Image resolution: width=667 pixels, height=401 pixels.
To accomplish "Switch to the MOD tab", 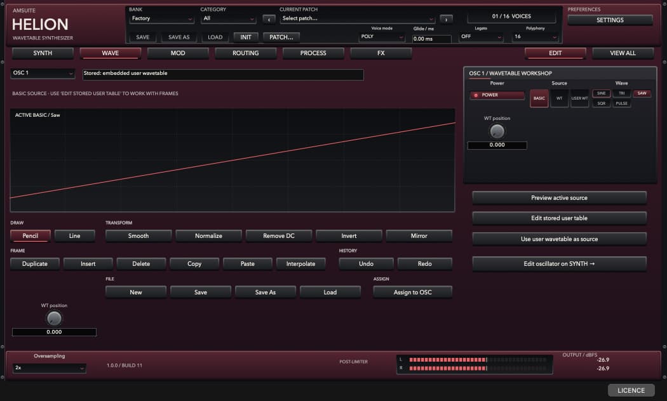I will tap(178, 53).
